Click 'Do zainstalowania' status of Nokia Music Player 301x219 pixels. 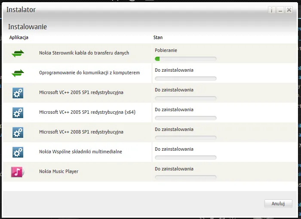174,169
